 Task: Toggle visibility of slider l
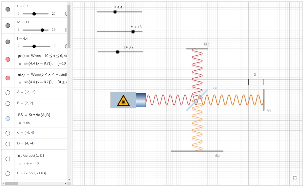coord(8,42)
